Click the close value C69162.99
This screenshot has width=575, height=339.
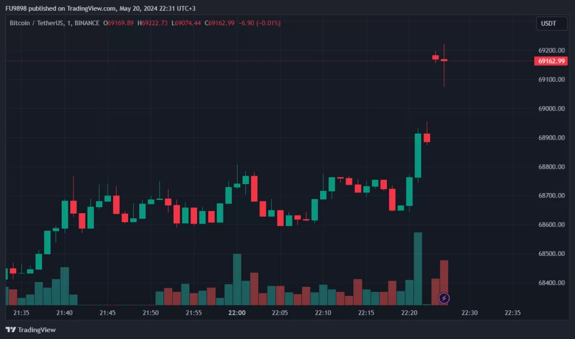(219, 23)
